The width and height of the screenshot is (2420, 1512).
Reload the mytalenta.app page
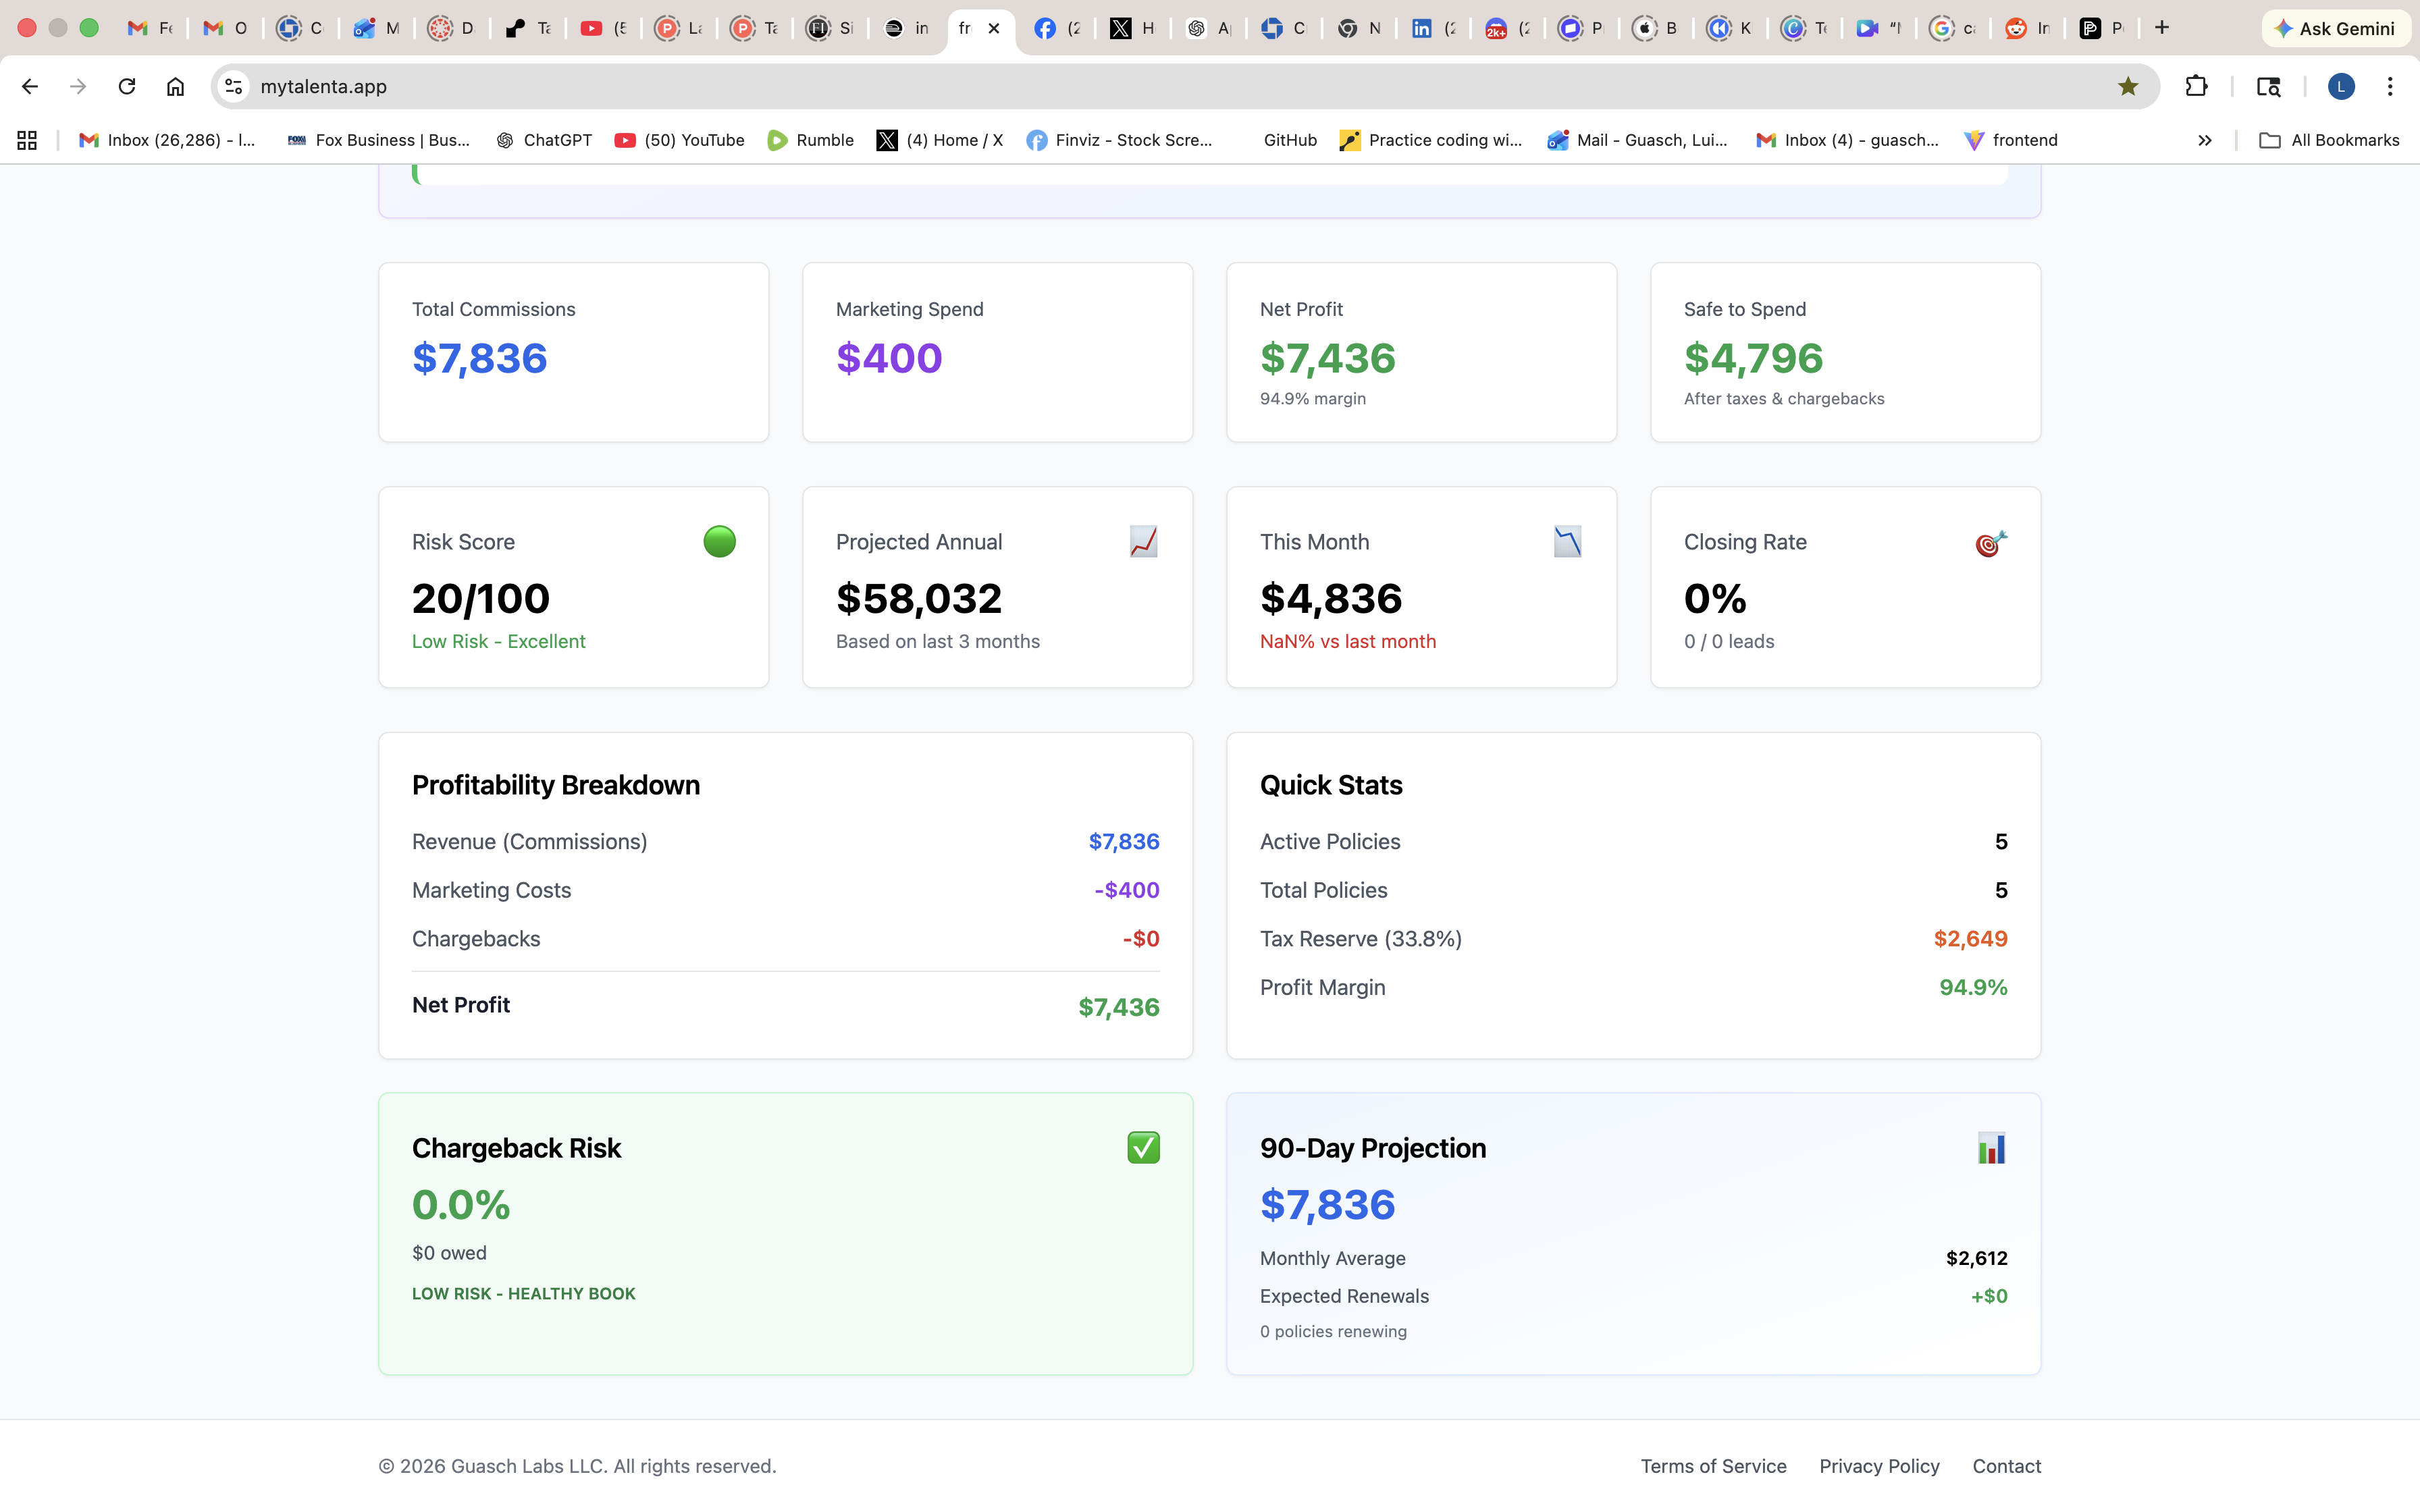pyautogui.click(x=127, y=87)
